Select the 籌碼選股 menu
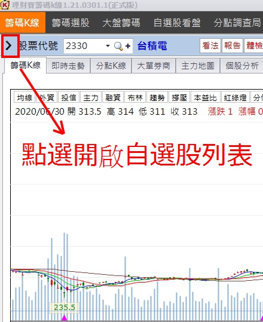Screen dimensions: 263x322 pos(71,23)
